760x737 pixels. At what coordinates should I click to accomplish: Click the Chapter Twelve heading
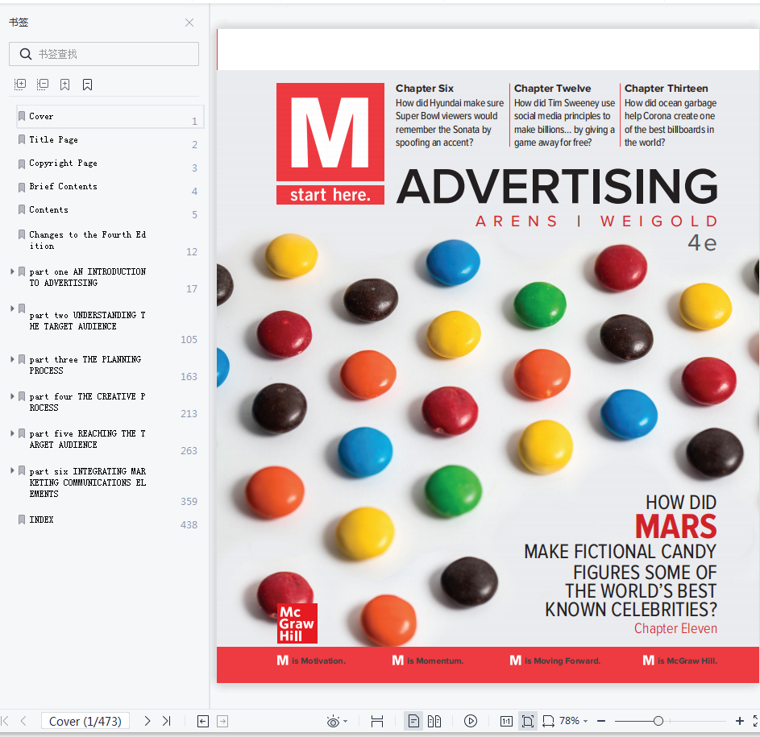pyautogui.click(x=553, y=88)
